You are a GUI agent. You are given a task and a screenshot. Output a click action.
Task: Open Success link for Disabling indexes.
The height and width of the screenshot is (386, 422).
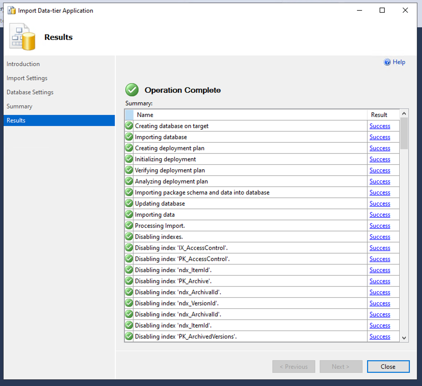tap(380, 237)
